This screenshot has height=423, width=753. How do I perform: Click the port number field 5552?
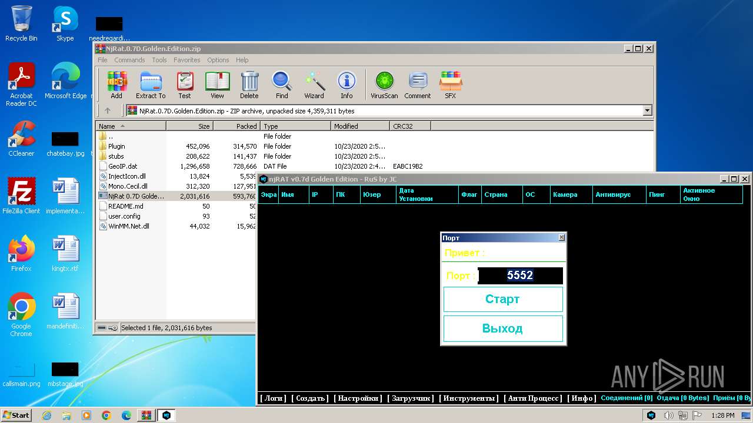click(x=521, y=276)
